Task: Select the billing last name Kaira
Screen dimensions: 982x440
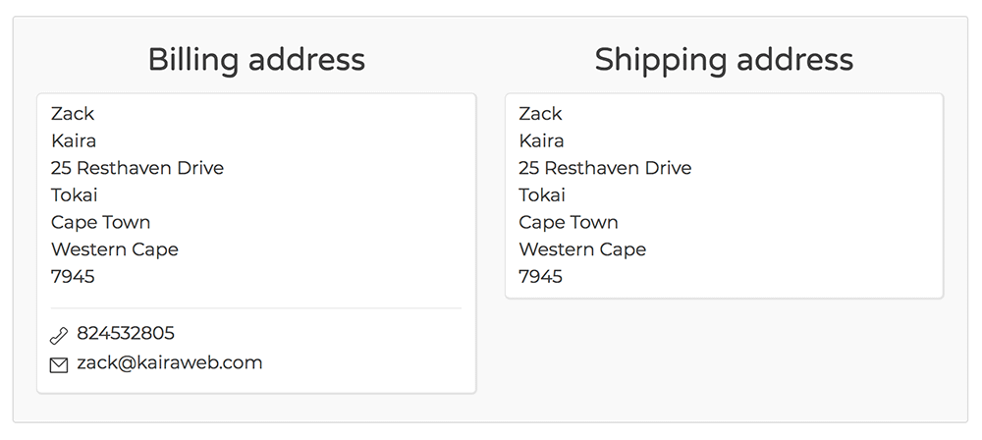Action: click(74, 141)
